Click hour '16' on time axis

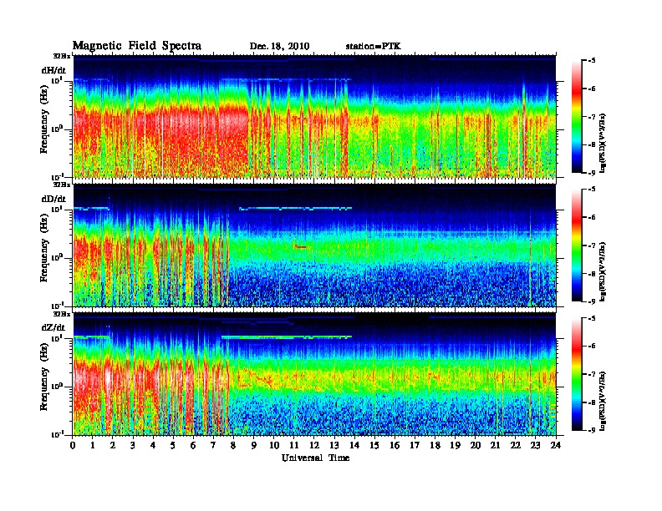[395, 446]
